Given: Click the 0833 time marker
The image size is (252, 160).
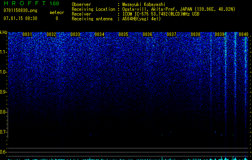Looking at the screenshot, I should (x=75, y=34).
